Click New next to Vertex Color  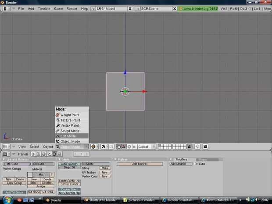click(105, 176)
